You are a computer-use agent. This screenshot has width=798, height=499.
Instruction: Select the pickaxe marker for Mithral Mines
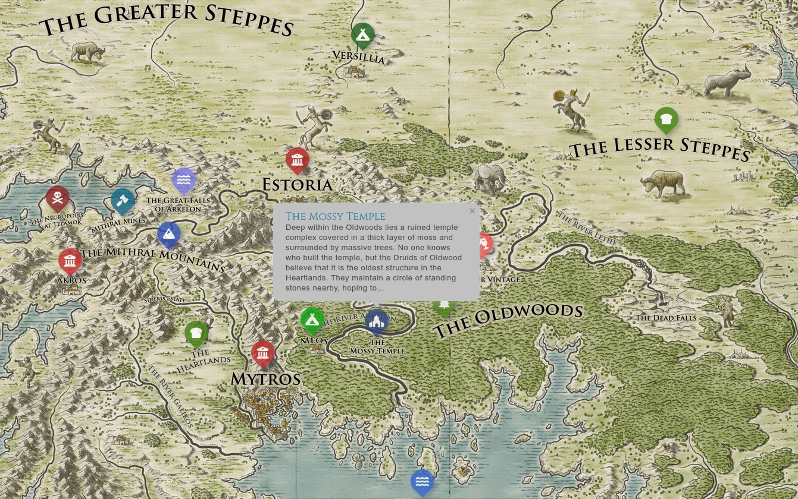[x=123, y=202]
